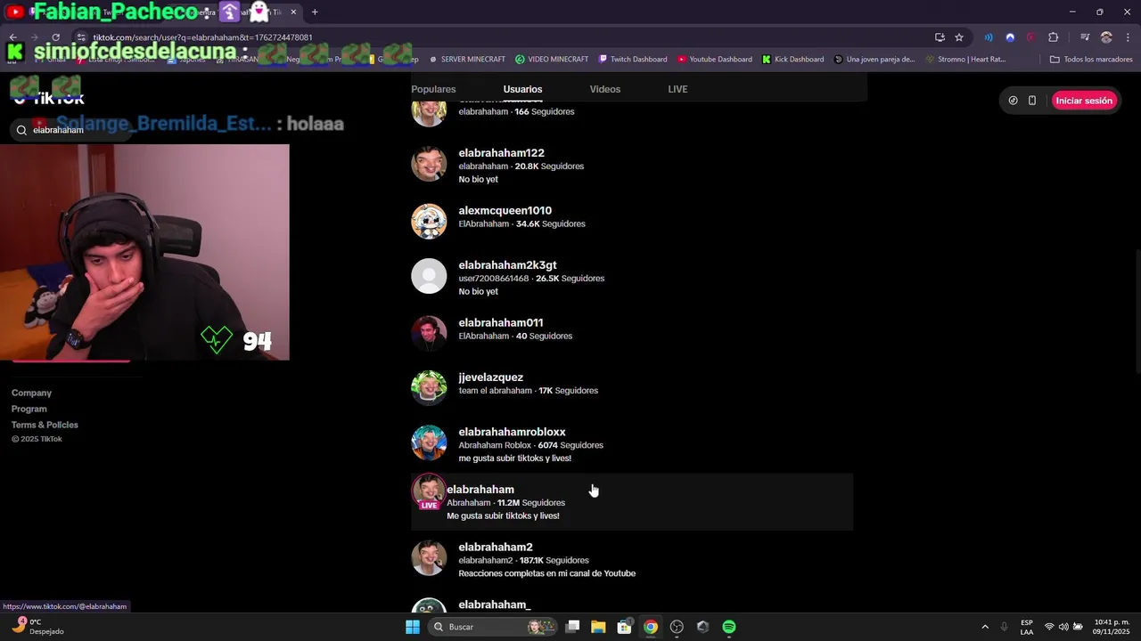Click the Chrome icon on the taskbar

coord(651,627)
